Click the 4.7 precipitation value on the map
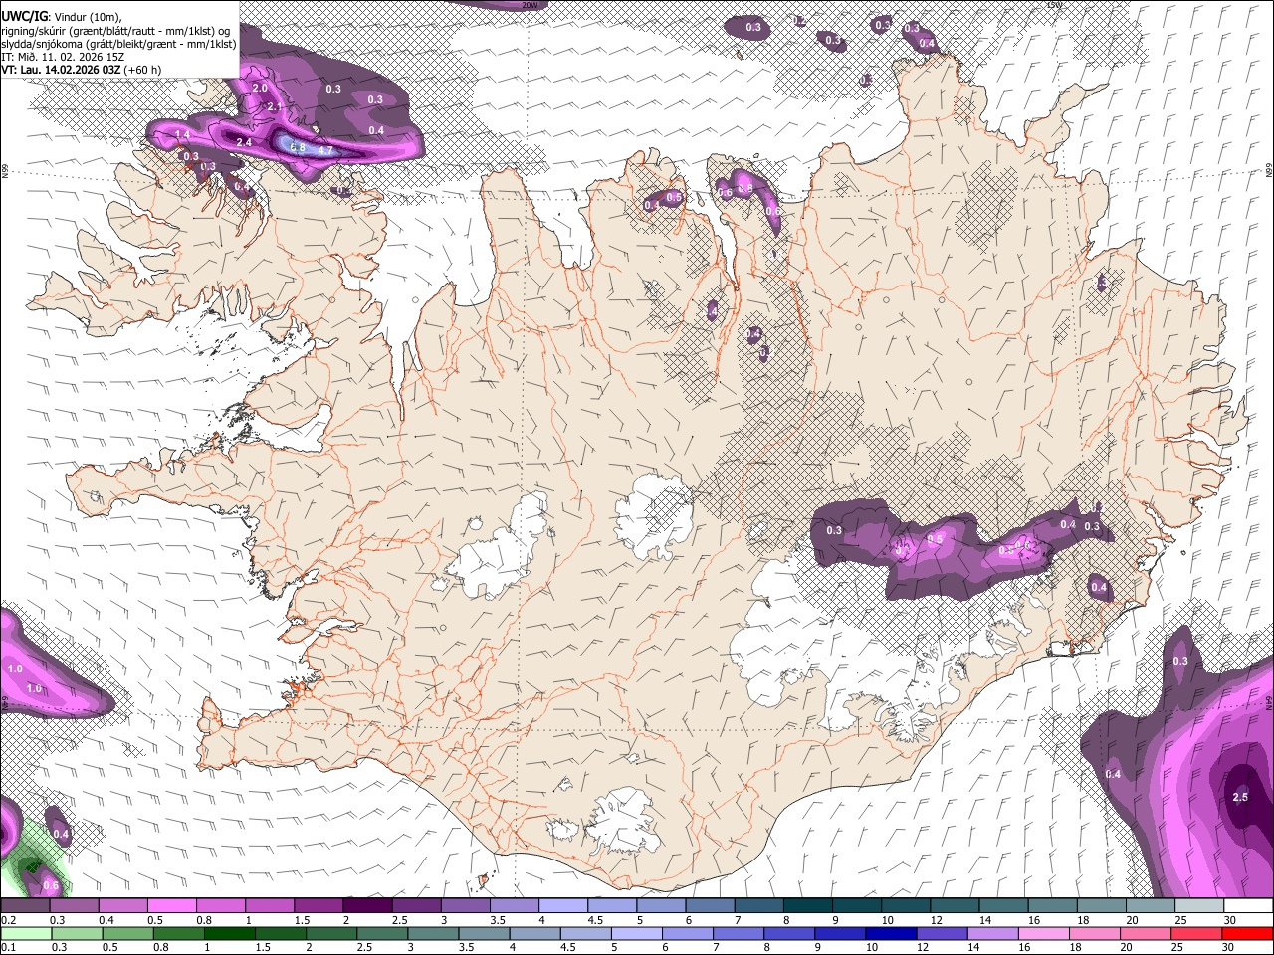 tap(324, 151)
